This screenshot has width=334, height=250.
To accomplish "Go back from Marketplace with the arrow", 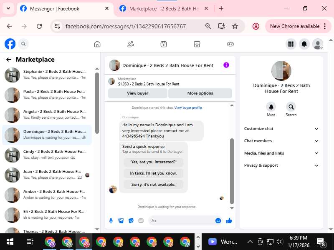I will (8, 60).
